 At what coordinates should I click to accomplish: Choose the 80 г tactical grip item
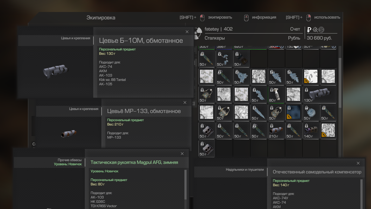point(276,95)
